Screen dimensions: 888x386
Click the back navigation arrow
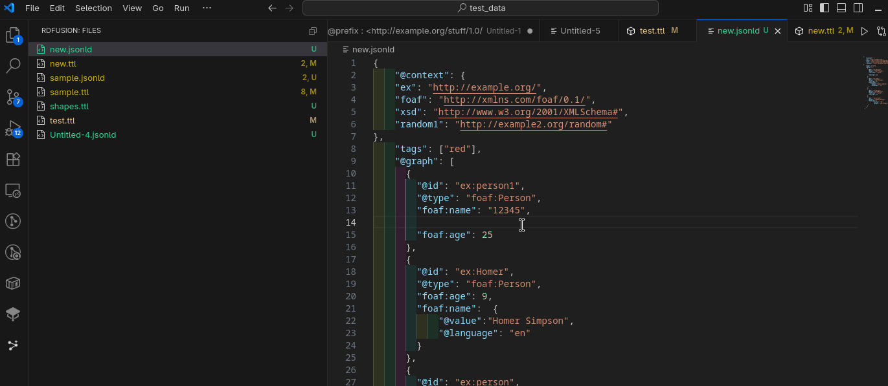pos(272,8)
